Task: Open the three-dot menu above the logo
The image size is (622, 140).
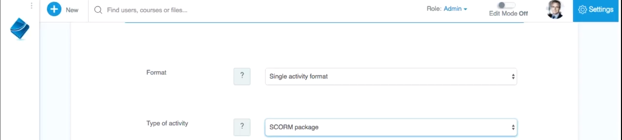Action: [x=31, y=5]
